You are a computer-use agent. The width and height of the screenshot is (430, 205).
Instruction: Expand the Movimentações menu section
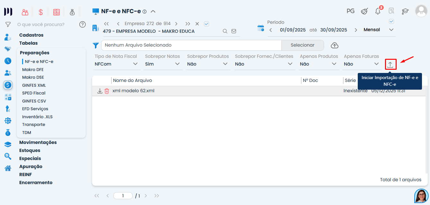click(x=38, y=142)
